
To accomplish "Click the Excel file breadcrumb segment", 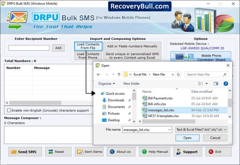I will (x=140, y=74).
